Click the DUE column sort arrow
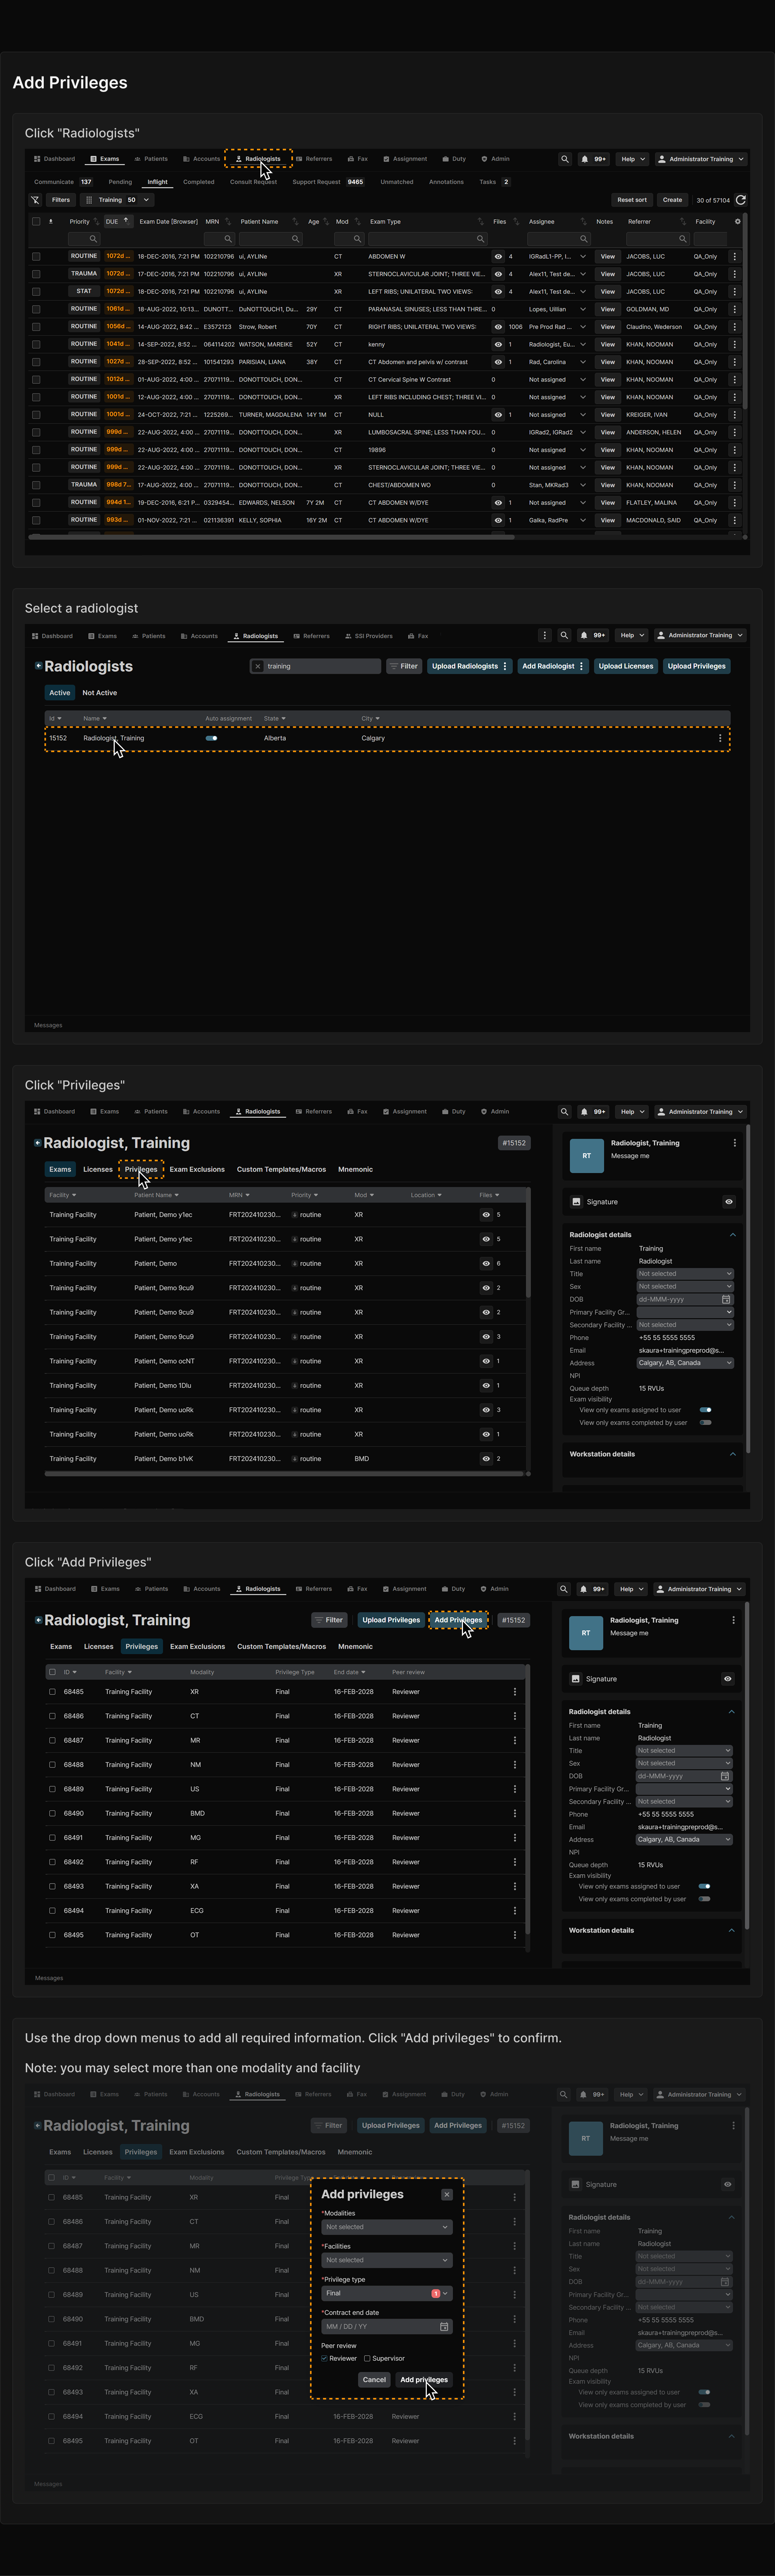The image size is (775, 2576). [x=126, y=221]
